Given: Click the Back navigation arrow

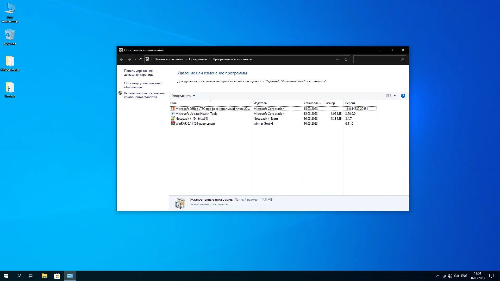Looking at the screenshot, I should (x=122, y=59).
